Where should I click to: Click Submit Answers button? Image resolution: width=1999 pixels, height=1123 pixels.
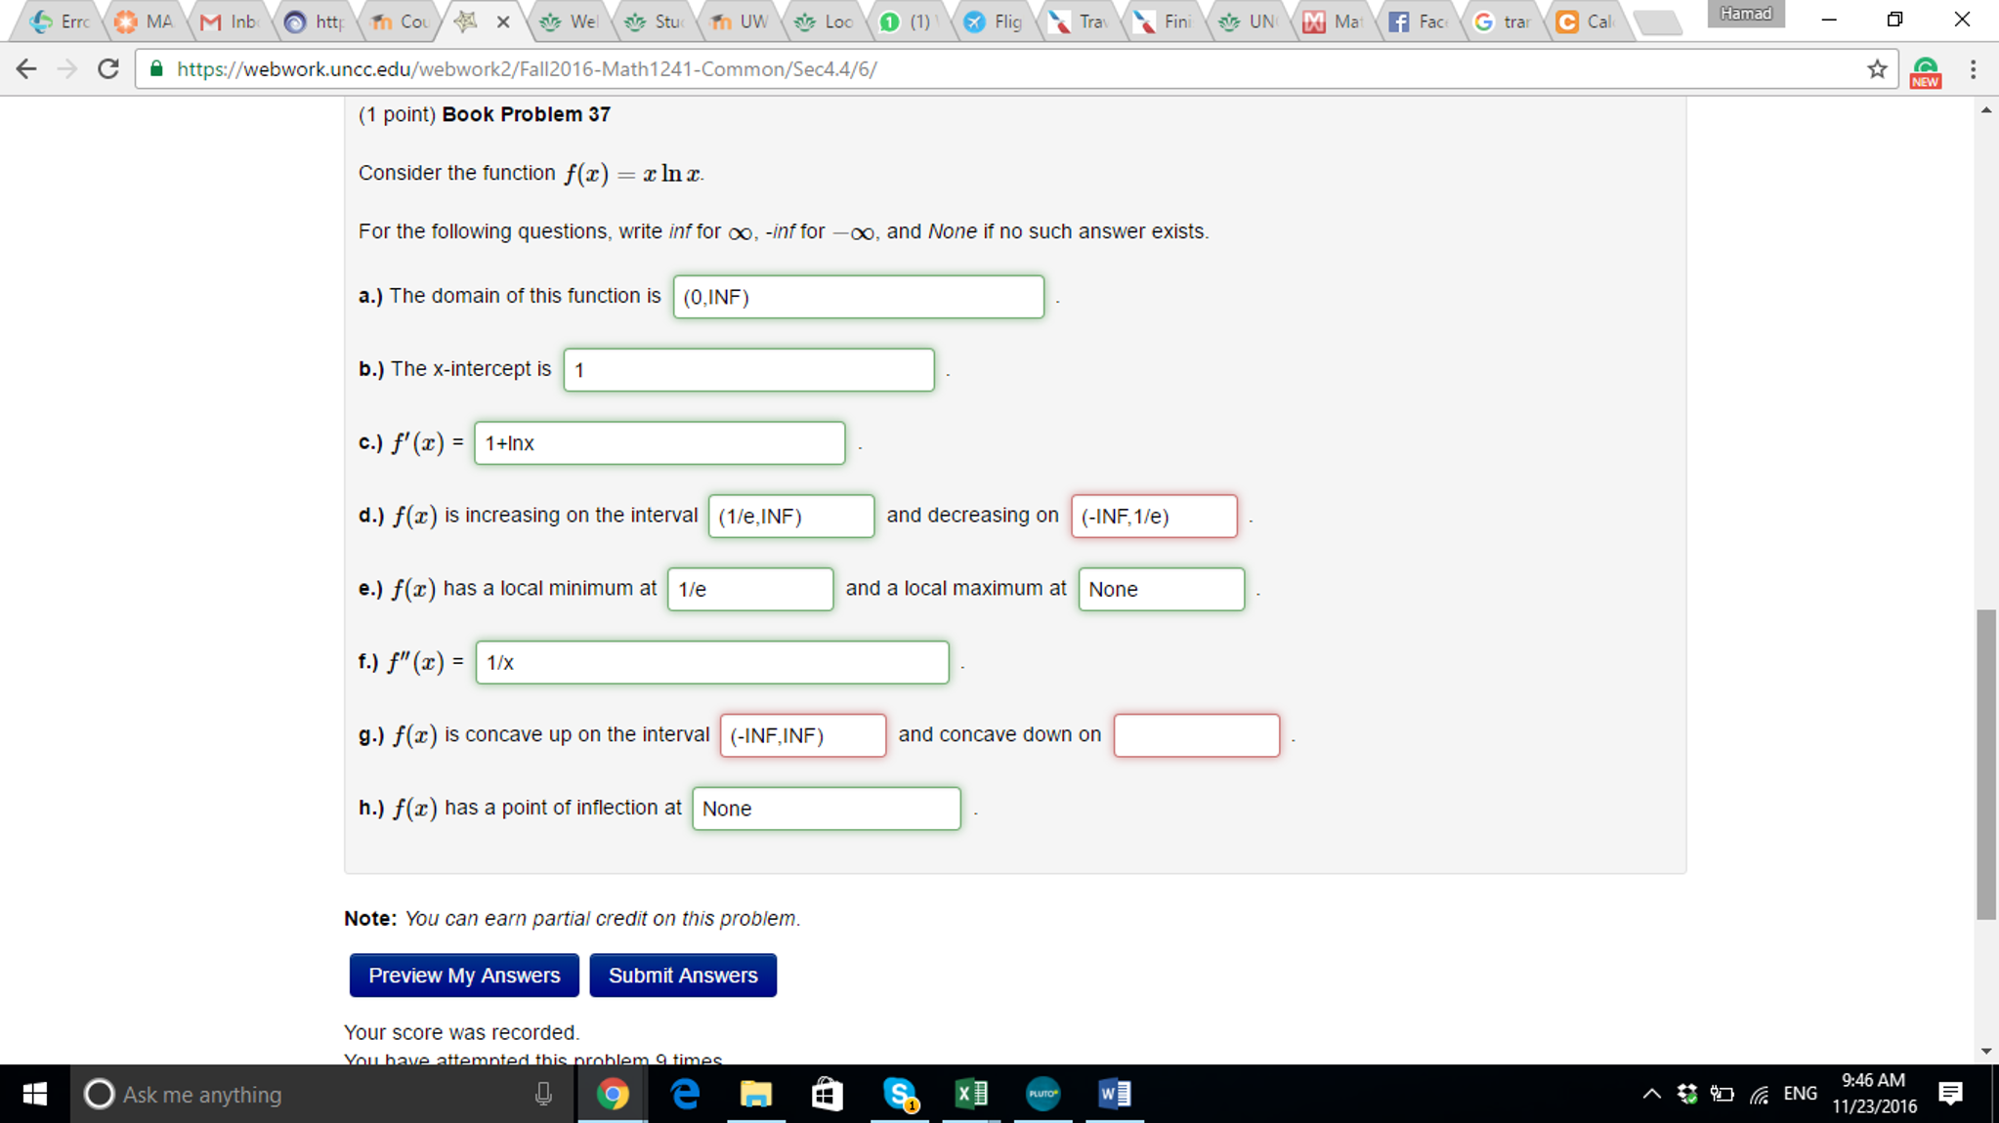tap(682, 975)
